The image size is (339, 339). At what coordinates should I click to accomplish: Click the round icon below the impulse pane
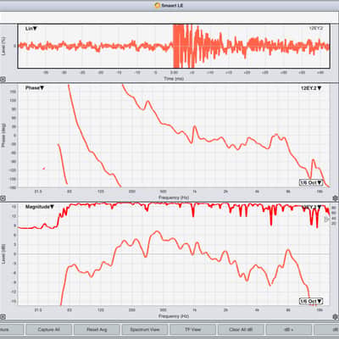pyautogui.click(x=3, y=80)
